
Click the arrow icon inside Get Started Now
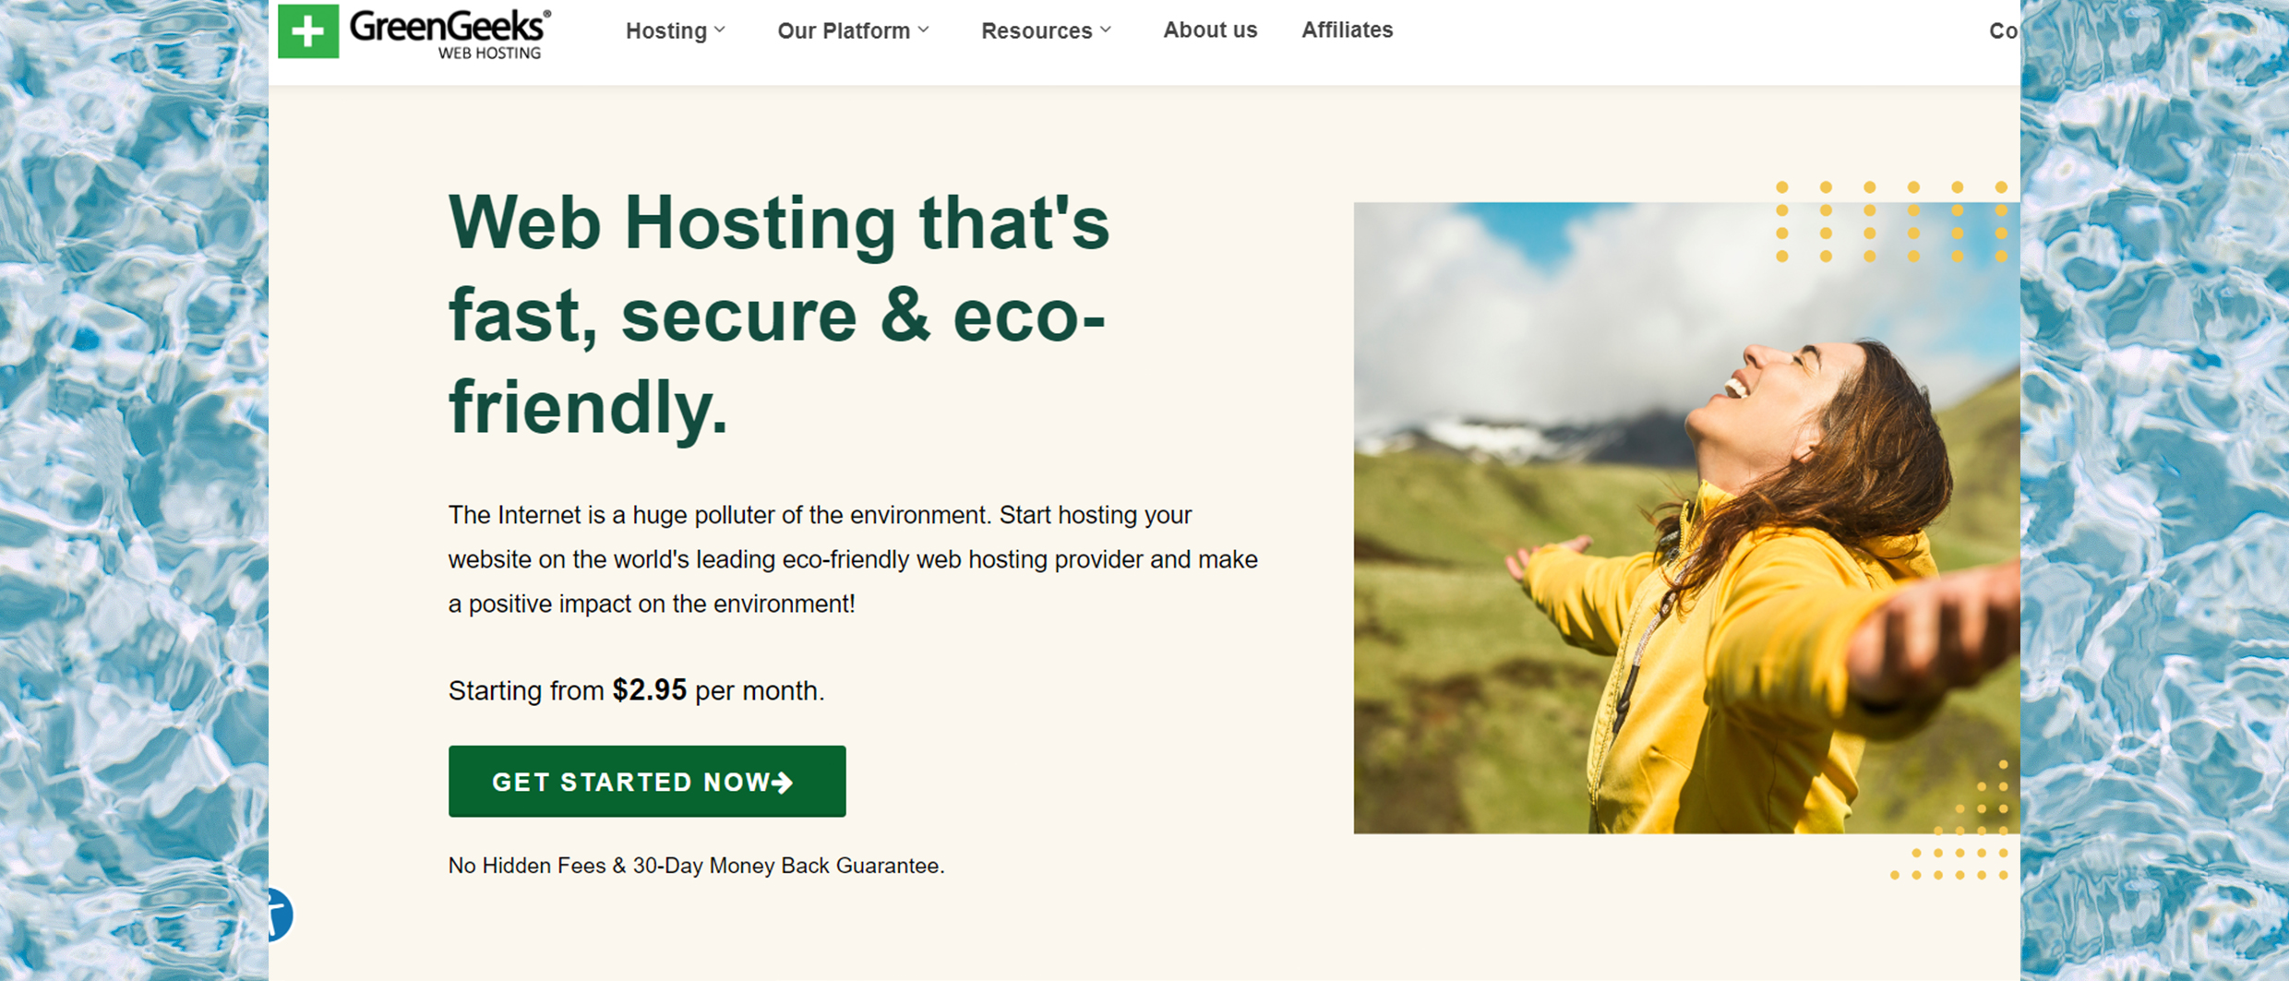point(784,782)
